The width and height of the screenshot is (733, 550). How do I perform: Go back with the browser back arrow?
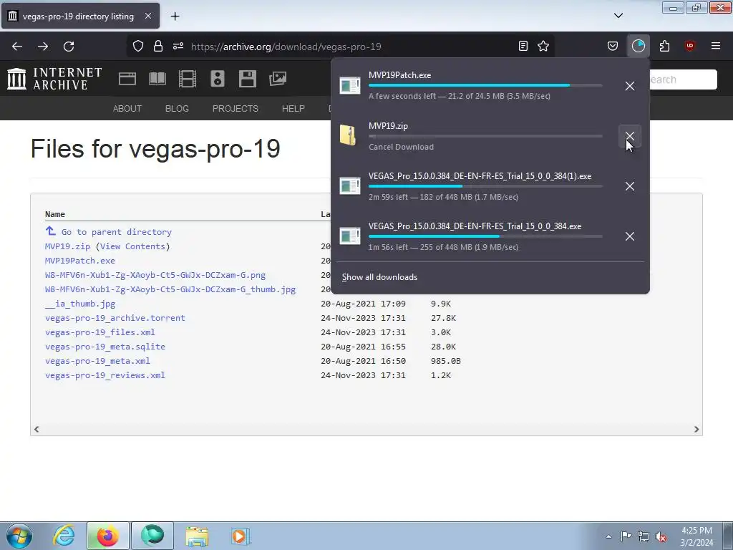coord(17,47)
